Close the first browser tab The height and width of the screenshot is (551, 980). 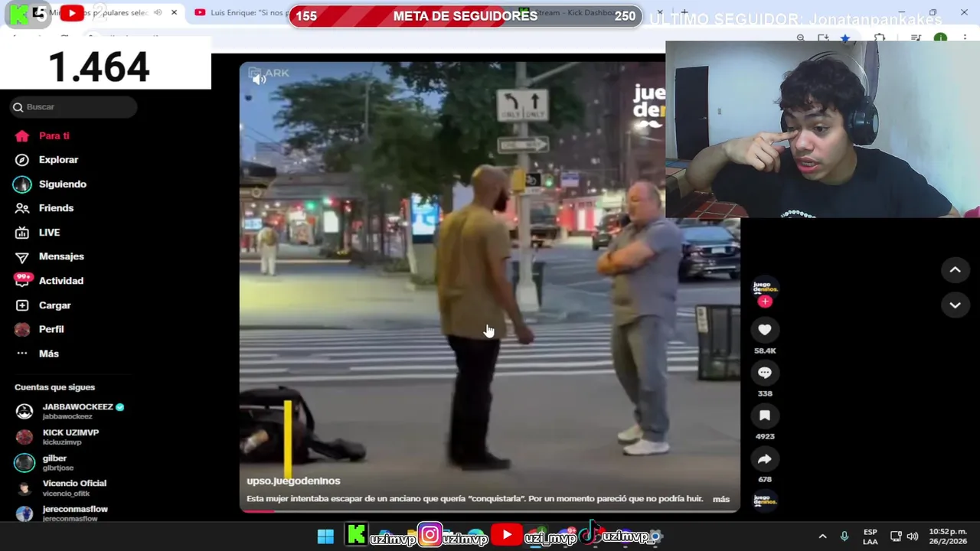[174, 13]
